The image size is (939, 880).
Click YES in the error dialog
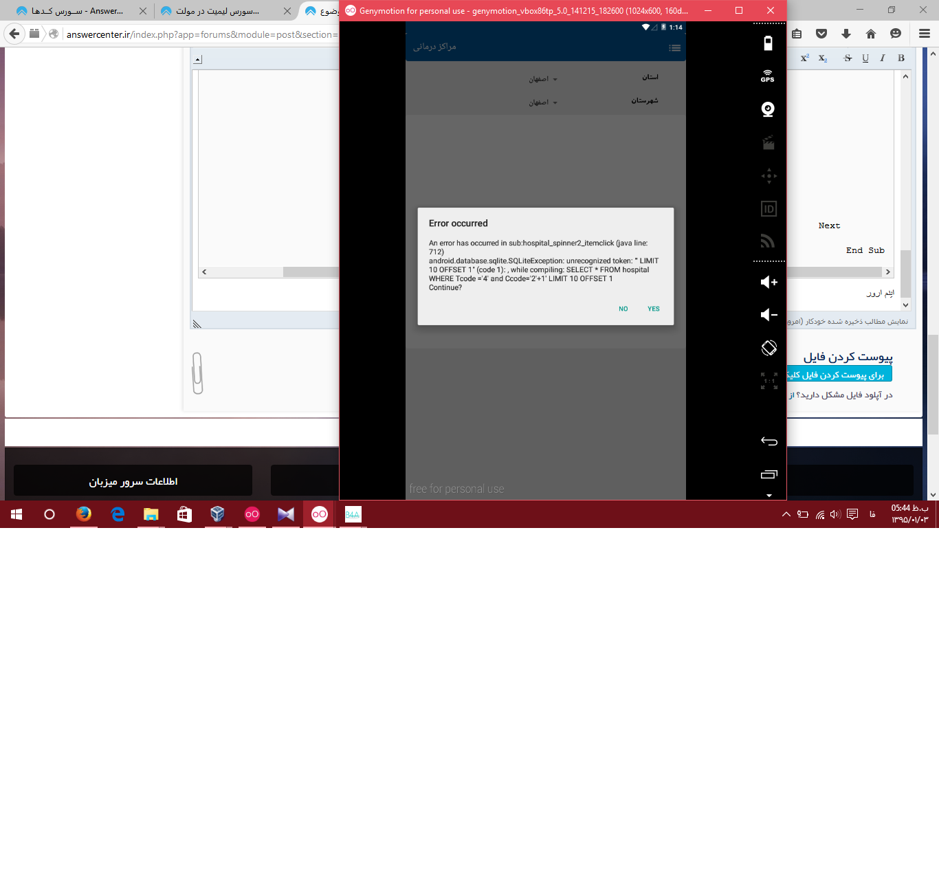(653, 309)
